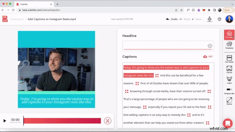Open the Resize tool
235x132 pixels.
229,101
